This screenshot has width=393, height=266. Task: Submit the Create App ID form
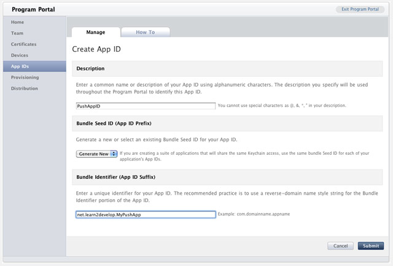(370, 246)
